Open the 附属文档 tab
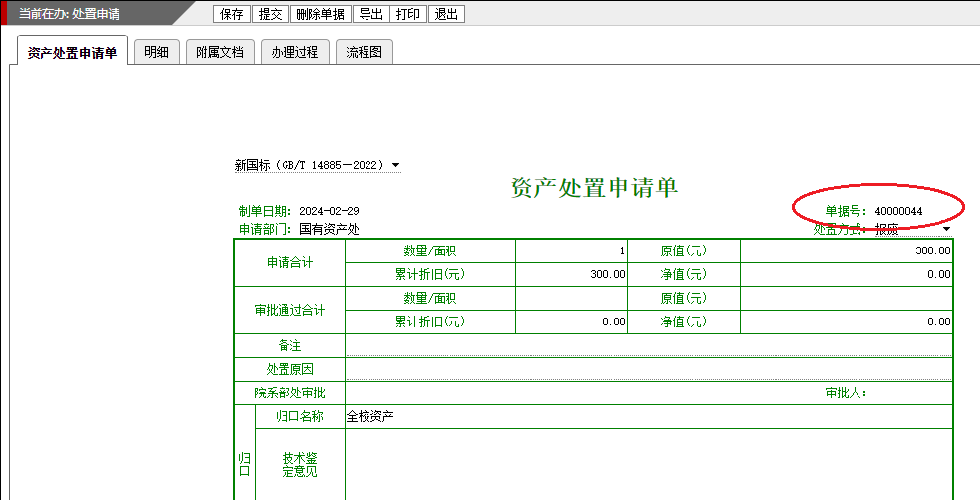The width and height of the screenshot is (980, 500). point(219,52)
